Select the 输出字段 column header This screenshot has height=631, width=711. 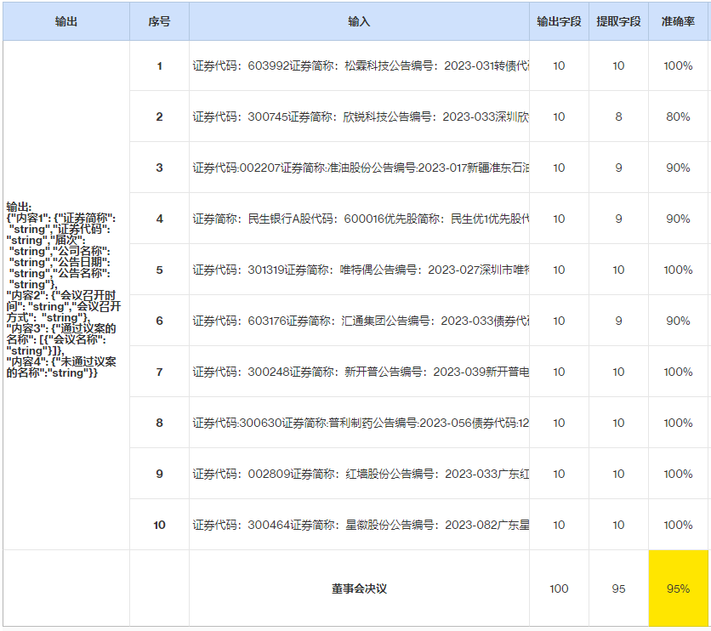tap(559, 21)
